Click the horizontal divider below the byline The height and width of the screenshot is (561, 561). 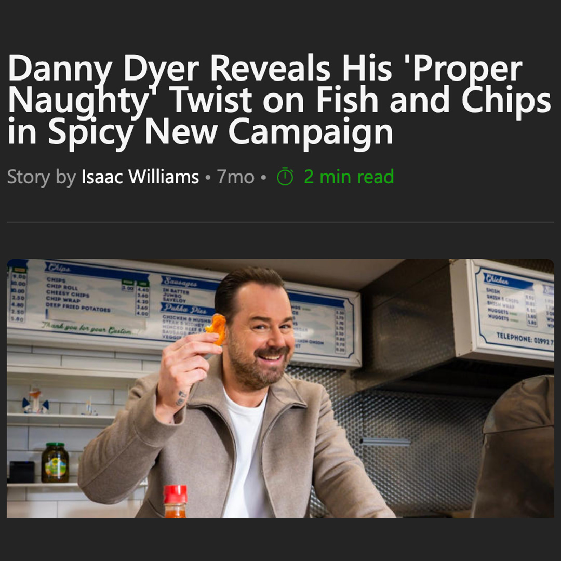pos(280,222)
